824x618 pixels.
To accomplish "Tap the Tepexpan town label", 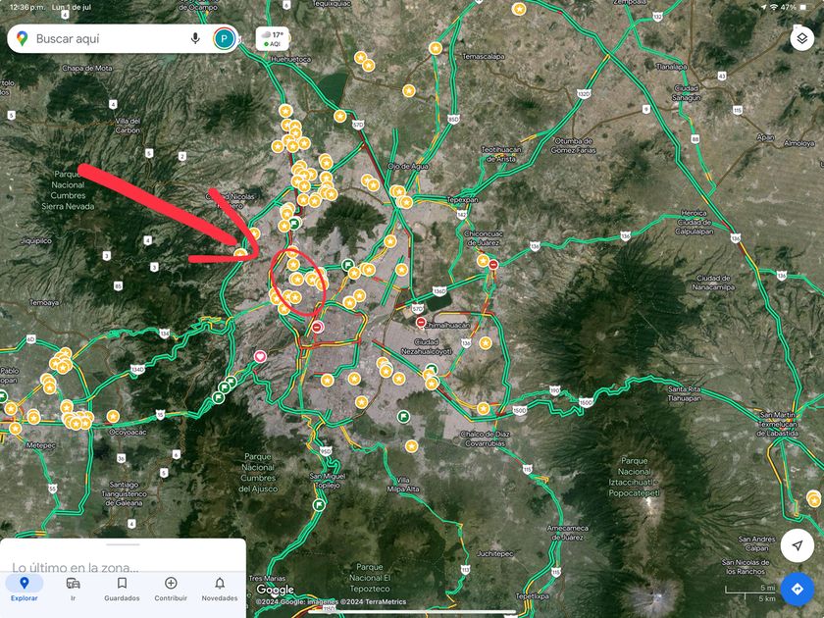I will click(462, 200).
